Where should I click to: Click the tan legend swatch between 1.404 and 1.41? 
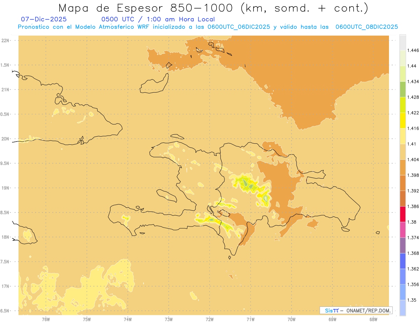point(403,152)
